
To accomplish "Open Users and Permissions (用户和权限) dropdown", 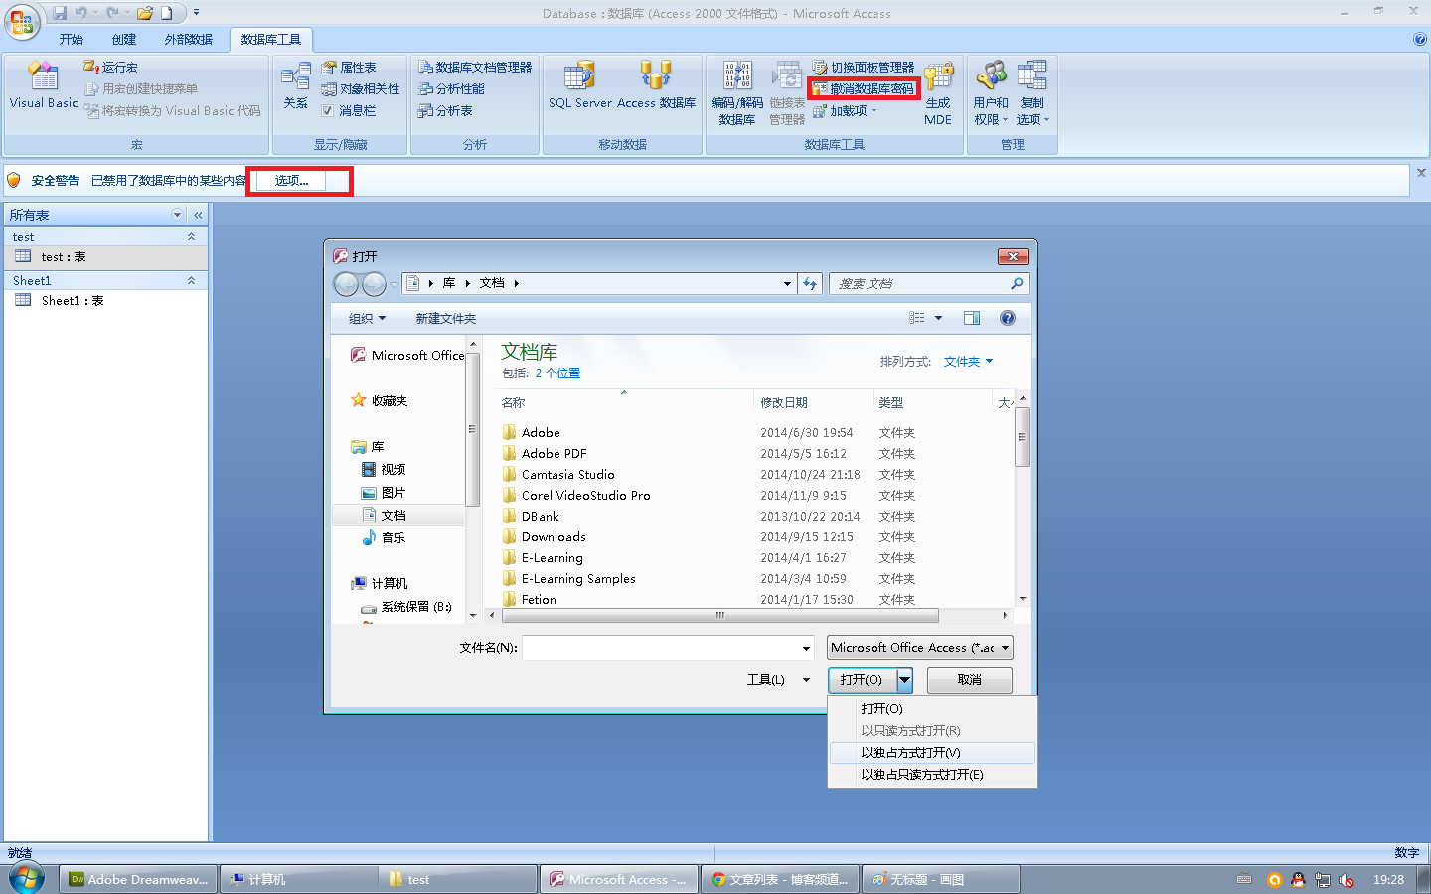I will [991, 92].
